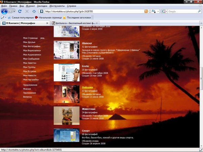Open Мои Фотографии in sidebar

pyautogui.click(x=32, y=46)
